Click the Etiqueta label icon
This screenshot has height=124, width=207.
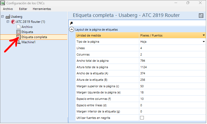(19, 32)
